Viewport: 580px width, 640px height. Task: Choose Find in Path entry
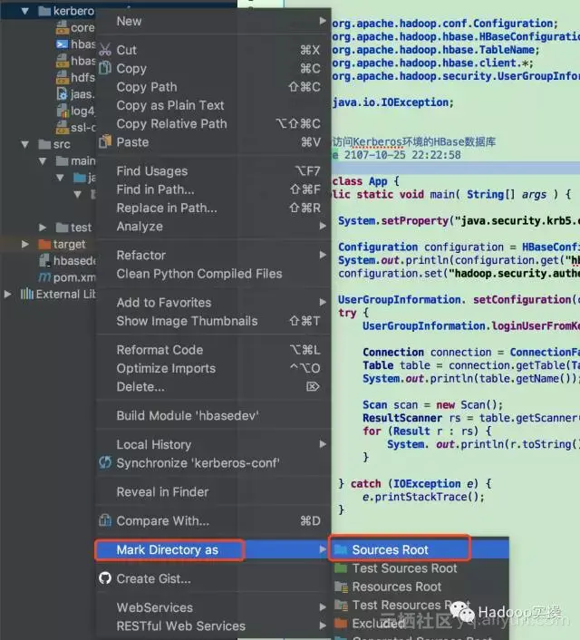[214, 189]
